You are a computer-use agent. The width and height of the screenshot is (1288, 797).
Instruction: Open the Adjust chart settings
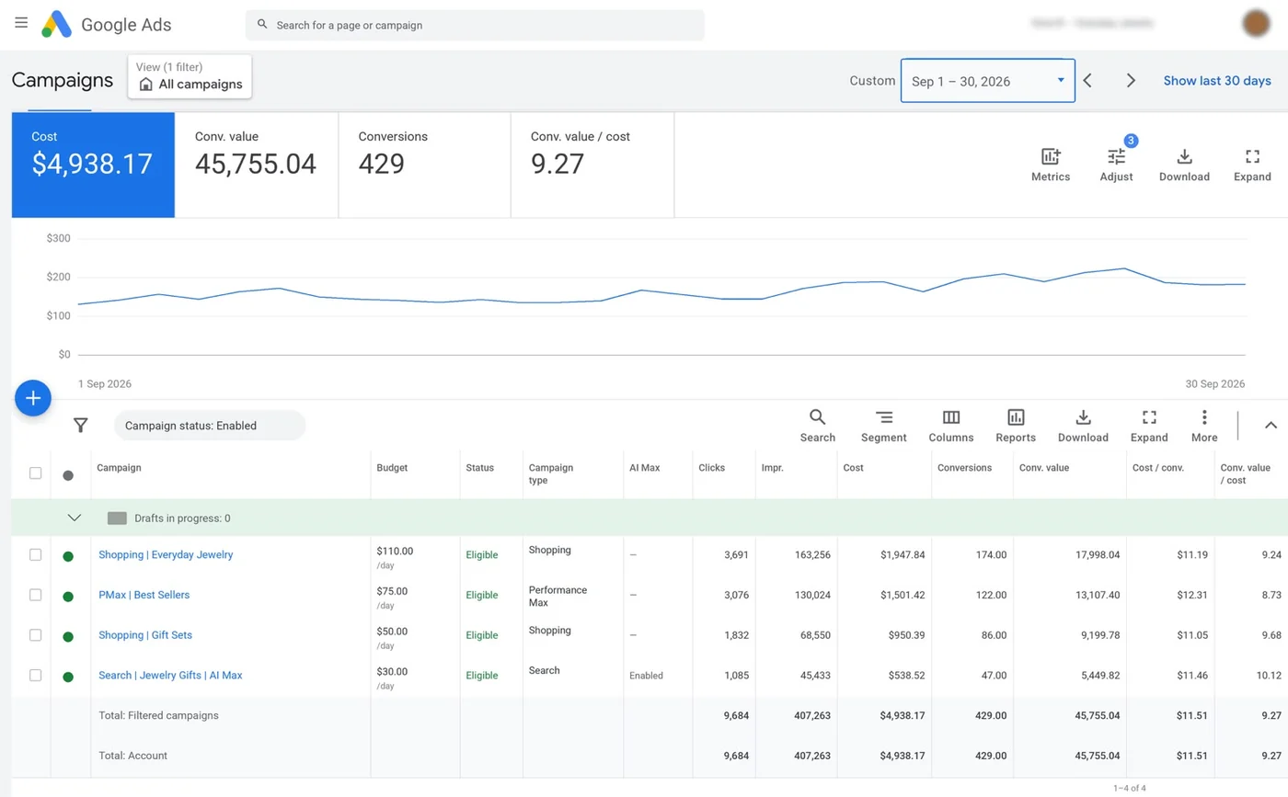click(x=1117, y=165)
